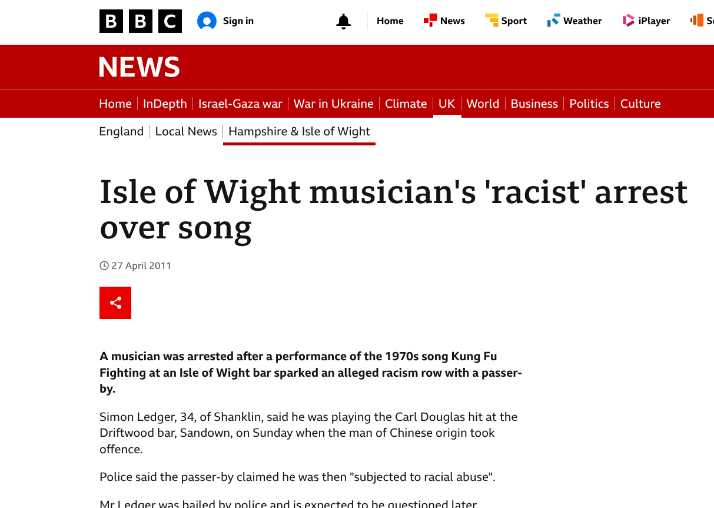The image size is (714, 508).
Task: Click the Sign in account avatar icon
Action: (207, 21)
